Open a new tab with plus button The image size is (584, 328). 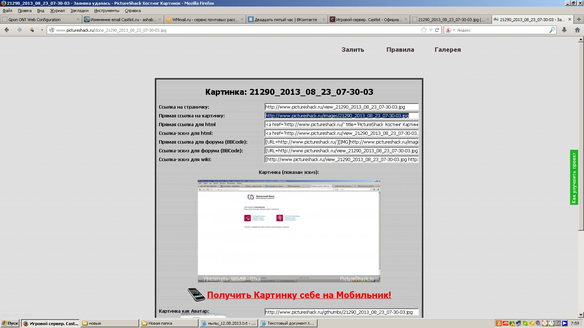click(579, 19)
